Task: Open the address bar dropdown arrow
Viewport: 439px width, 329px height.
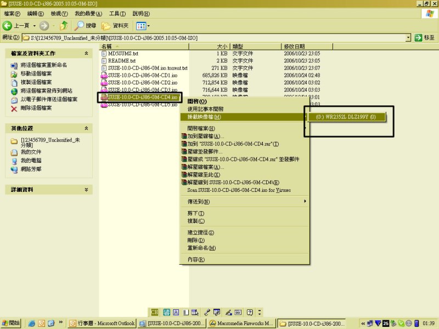Action: pyautogui.click(x=408, y=37)
